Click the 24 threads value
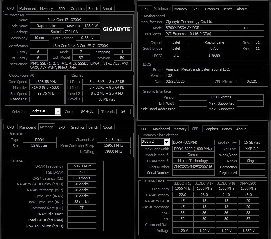271x239 pixels. click(123, 111)
